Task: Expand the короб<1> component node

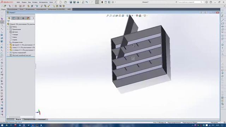Action: coord(8,45)
